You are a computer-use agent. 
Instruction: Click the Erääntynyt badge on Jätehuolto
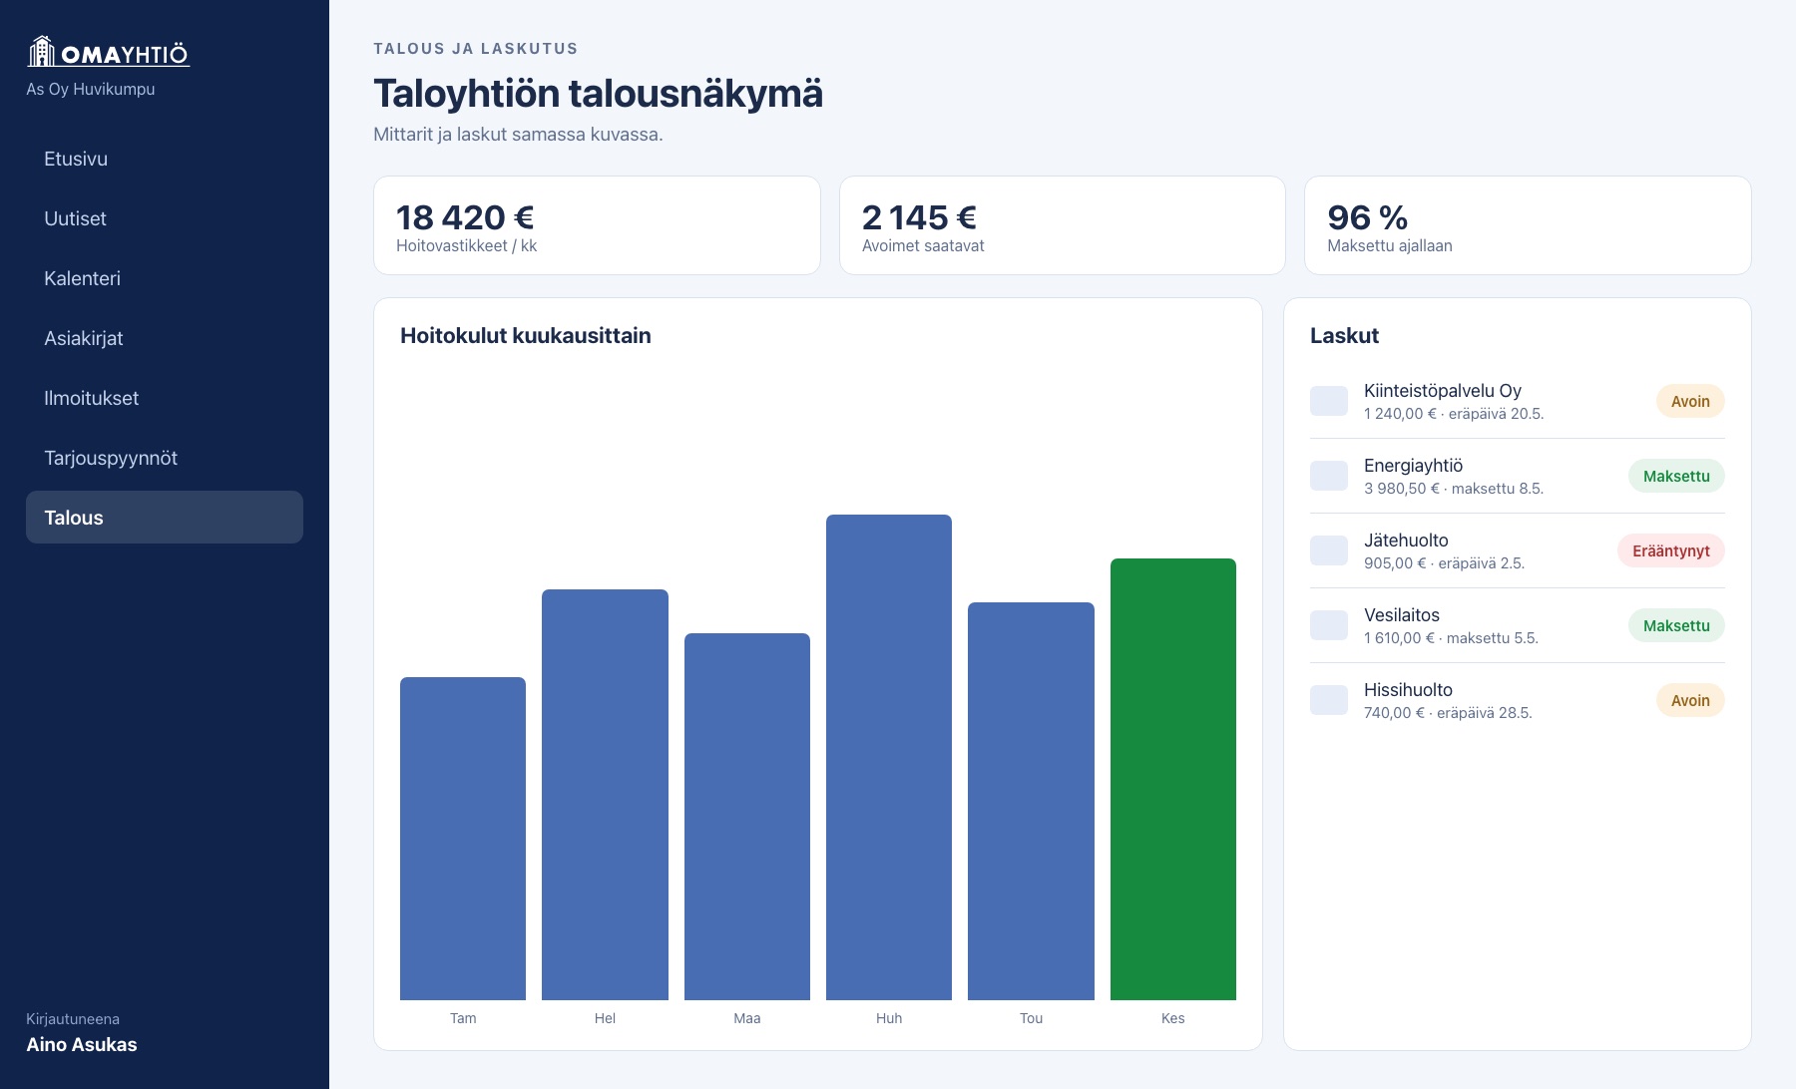(1671, 550)
